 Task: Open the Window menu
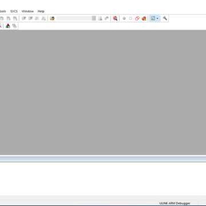click(27, 11)
